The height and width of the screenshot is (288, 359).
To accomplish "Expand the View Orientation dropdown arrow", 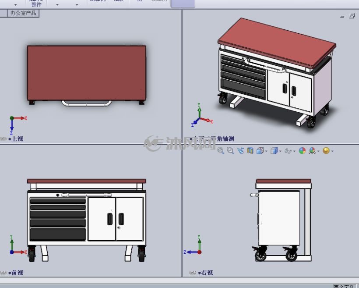I will point(266,151).
